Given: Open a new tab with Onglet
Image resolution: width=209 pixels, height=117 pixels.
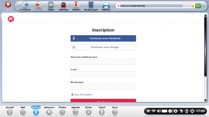Looking at the screenshot, I should tap(51, 6).
